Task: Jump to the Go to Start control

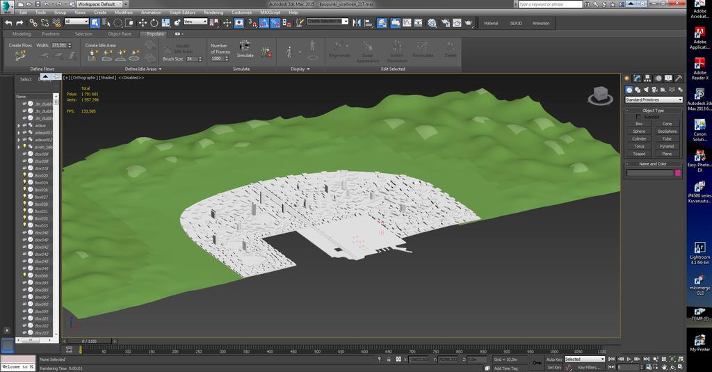Action: [612, 359]
